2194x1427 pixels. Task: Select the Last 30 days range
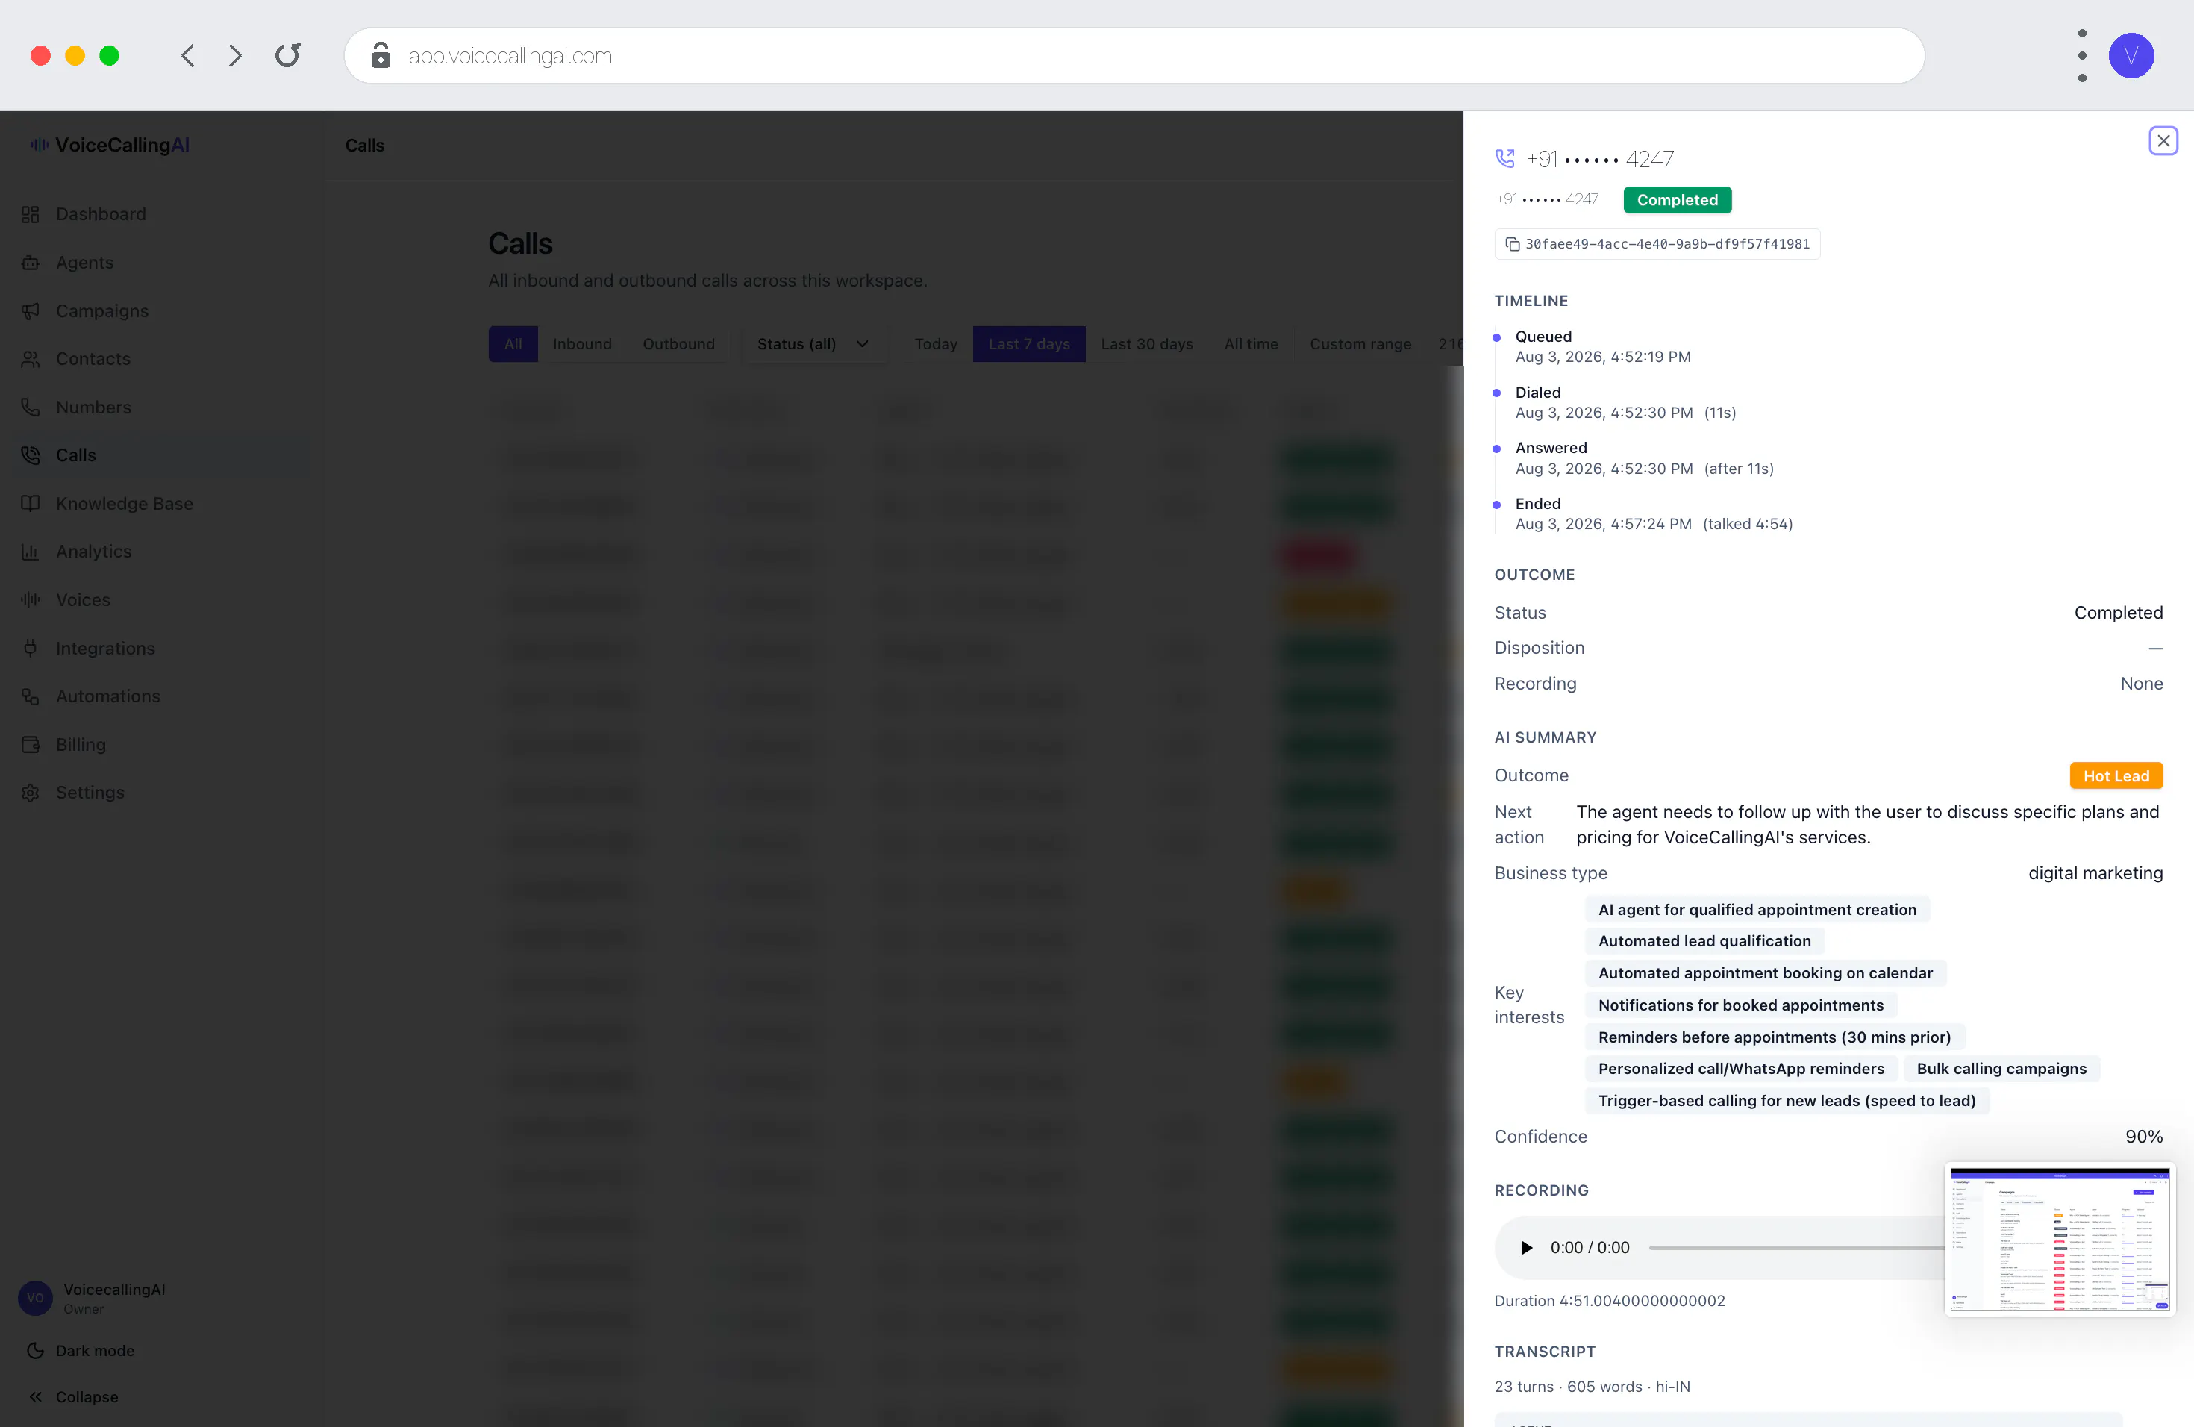1146,344
